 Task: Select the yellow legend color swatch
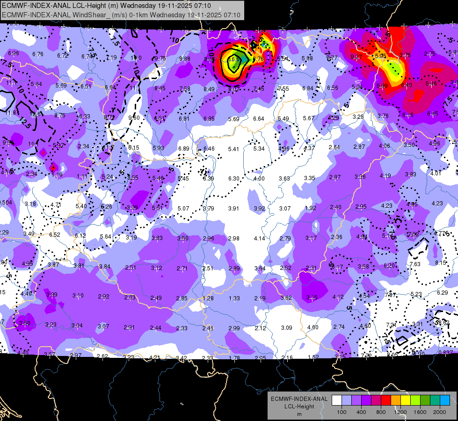(406, 400)
